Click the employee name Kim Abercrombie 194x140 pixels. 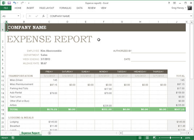pos(51,51)
